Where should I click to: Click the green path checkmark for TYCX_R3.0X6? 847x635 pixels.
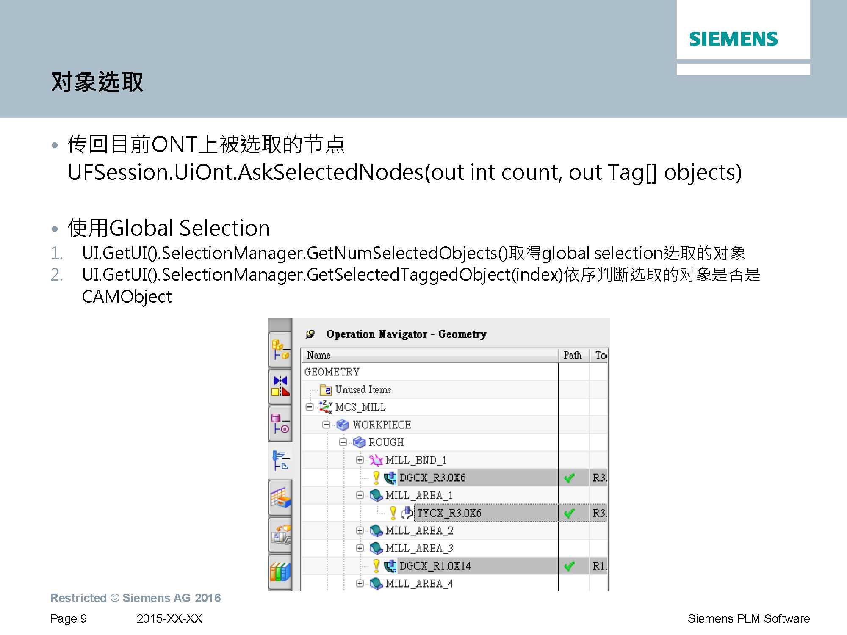click(x=569, y=514)
